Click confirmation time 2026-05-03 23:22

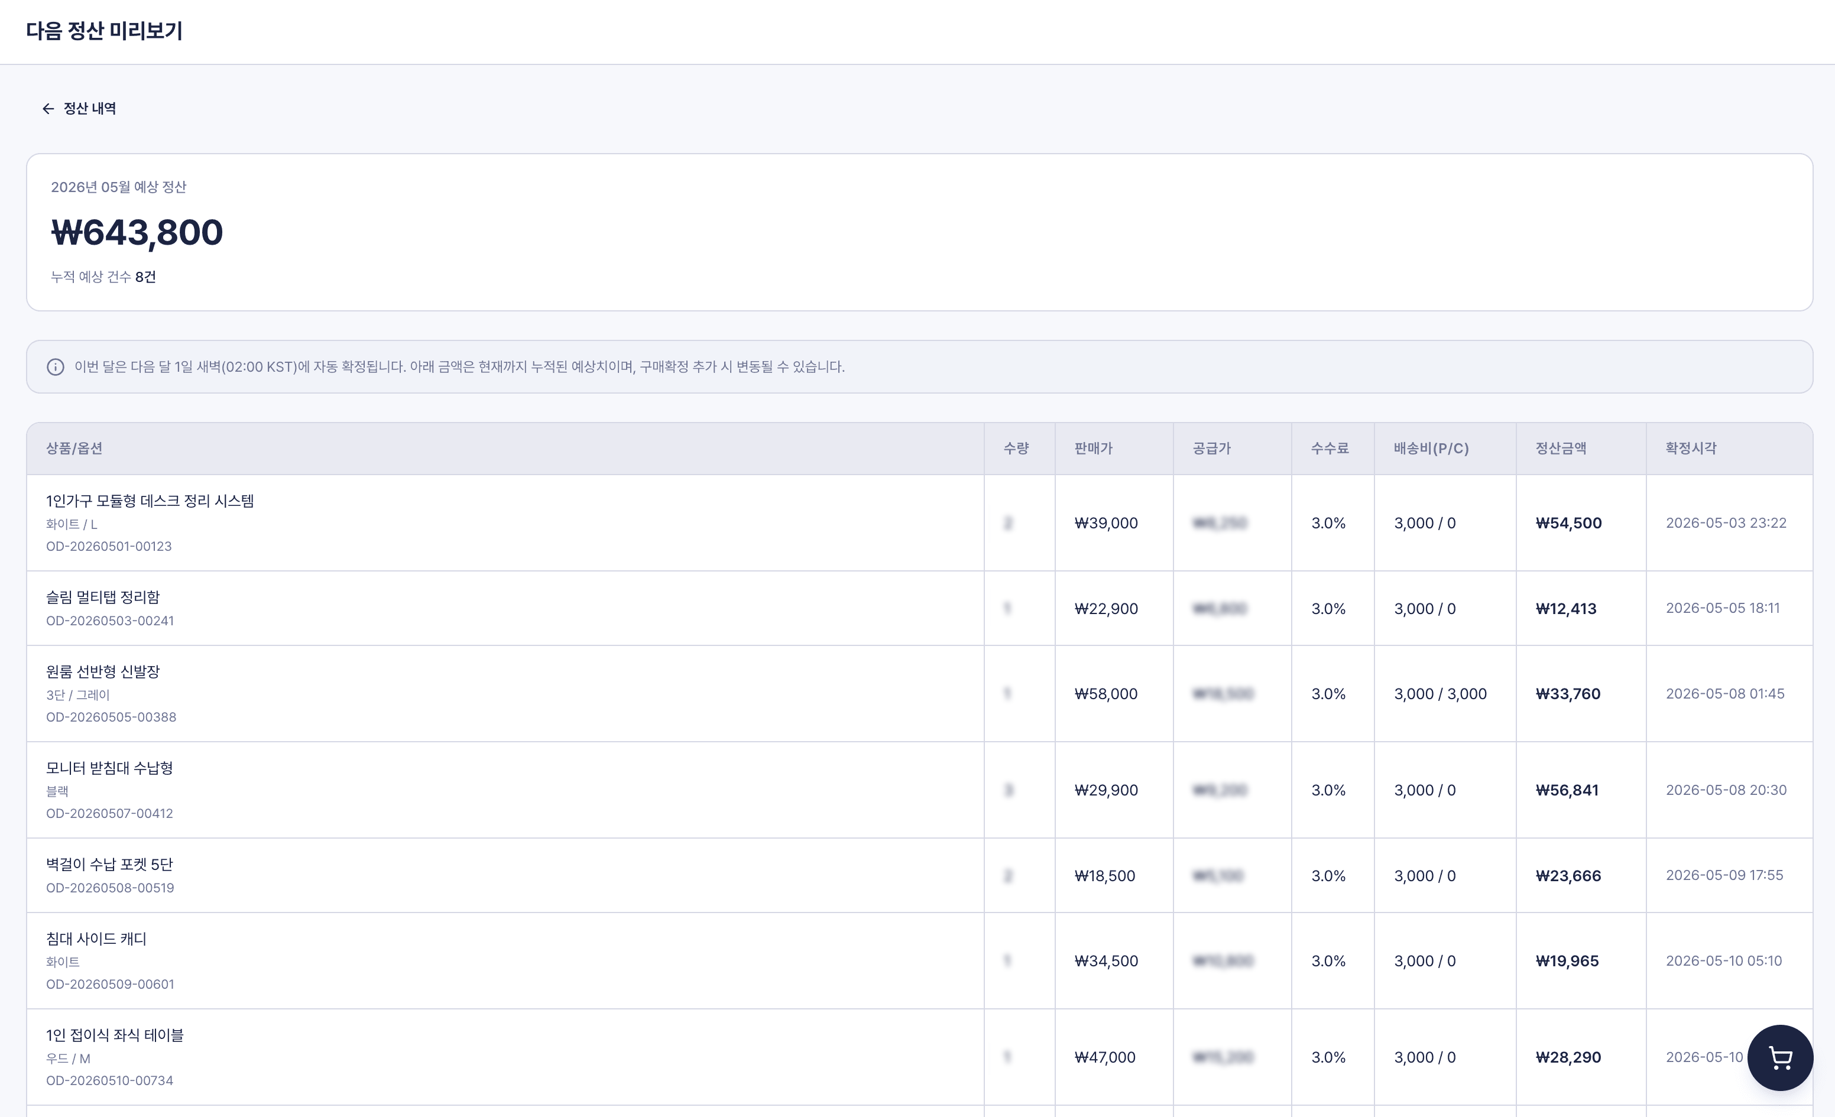pyautogui.click(x=1726, y=523)
